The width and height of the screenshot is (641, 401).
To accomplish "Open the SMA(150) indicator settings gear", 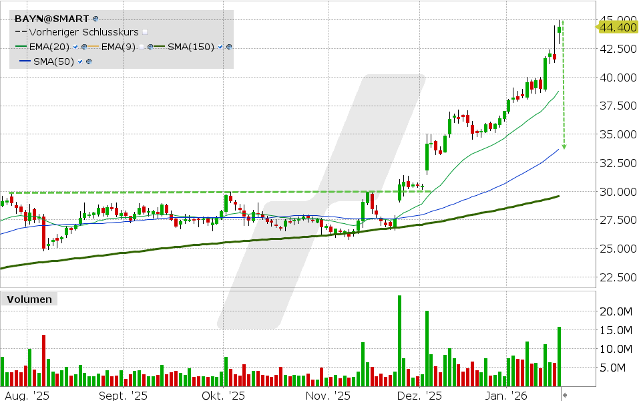I will tap(228, 46).
